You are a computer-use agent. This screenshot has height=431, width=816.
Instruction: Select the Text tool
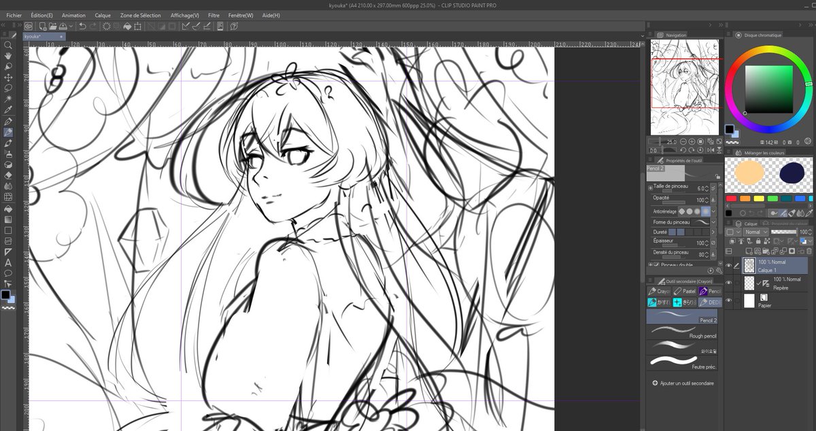pos(8,262)
